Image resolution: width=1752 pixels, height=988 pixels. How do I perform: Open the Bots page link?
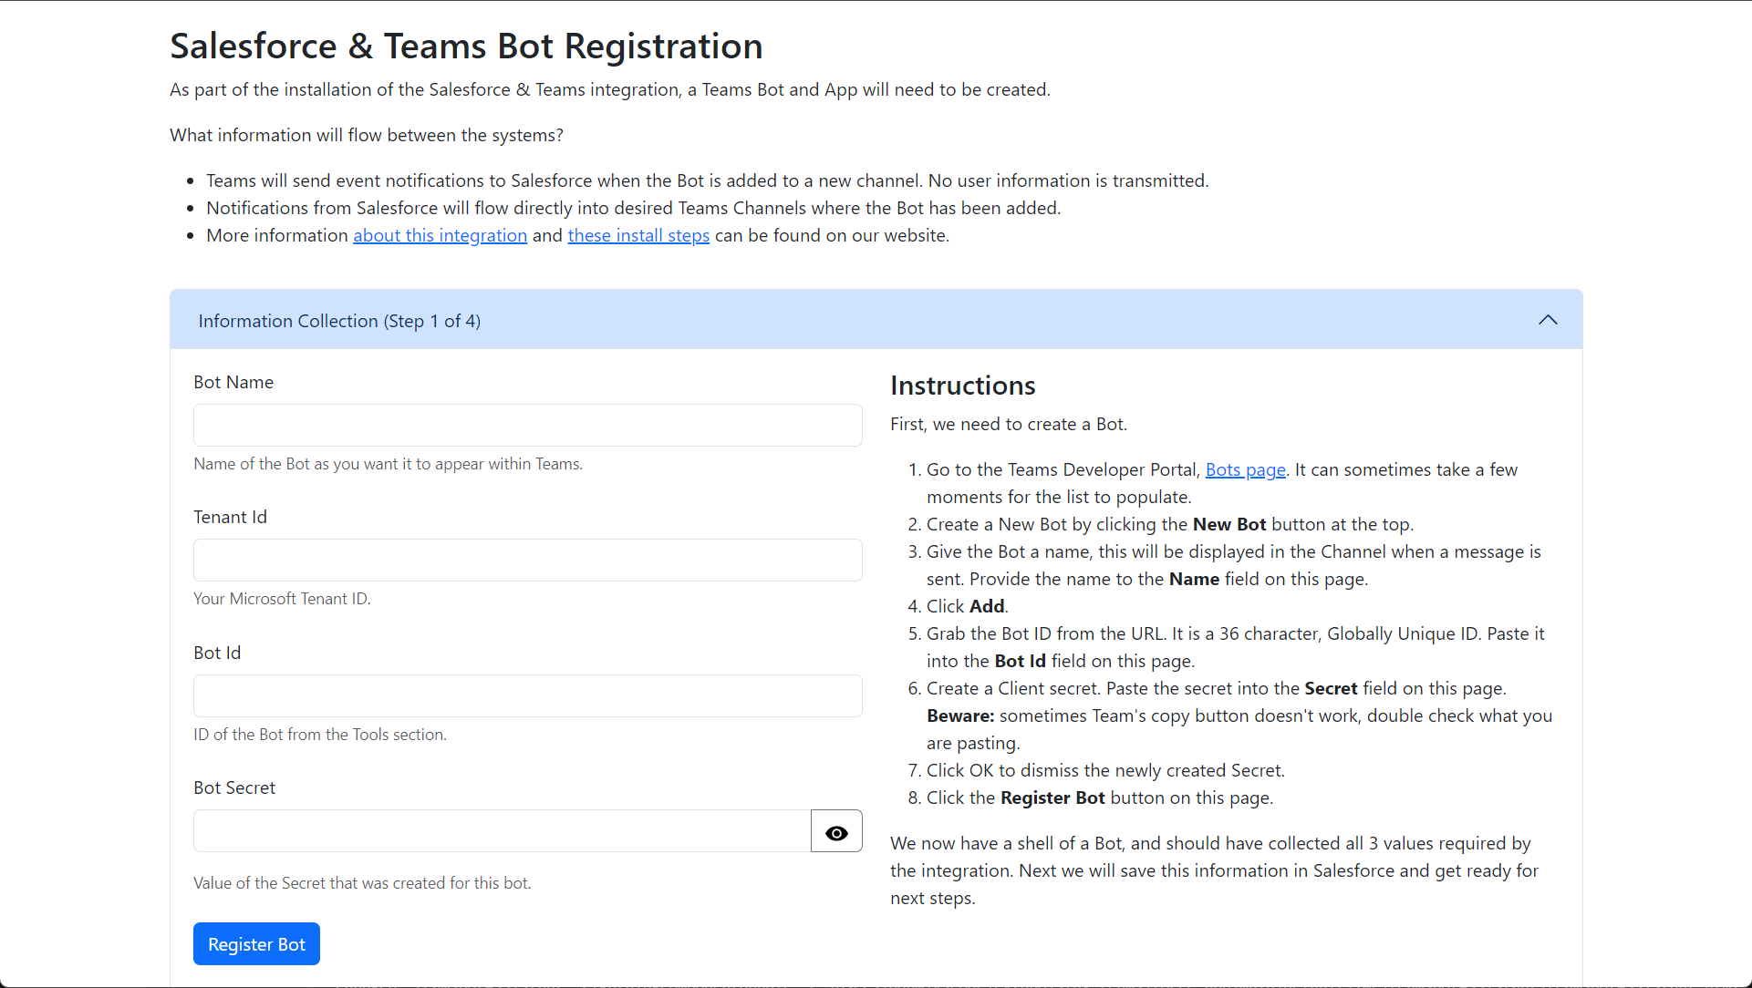1245,469
